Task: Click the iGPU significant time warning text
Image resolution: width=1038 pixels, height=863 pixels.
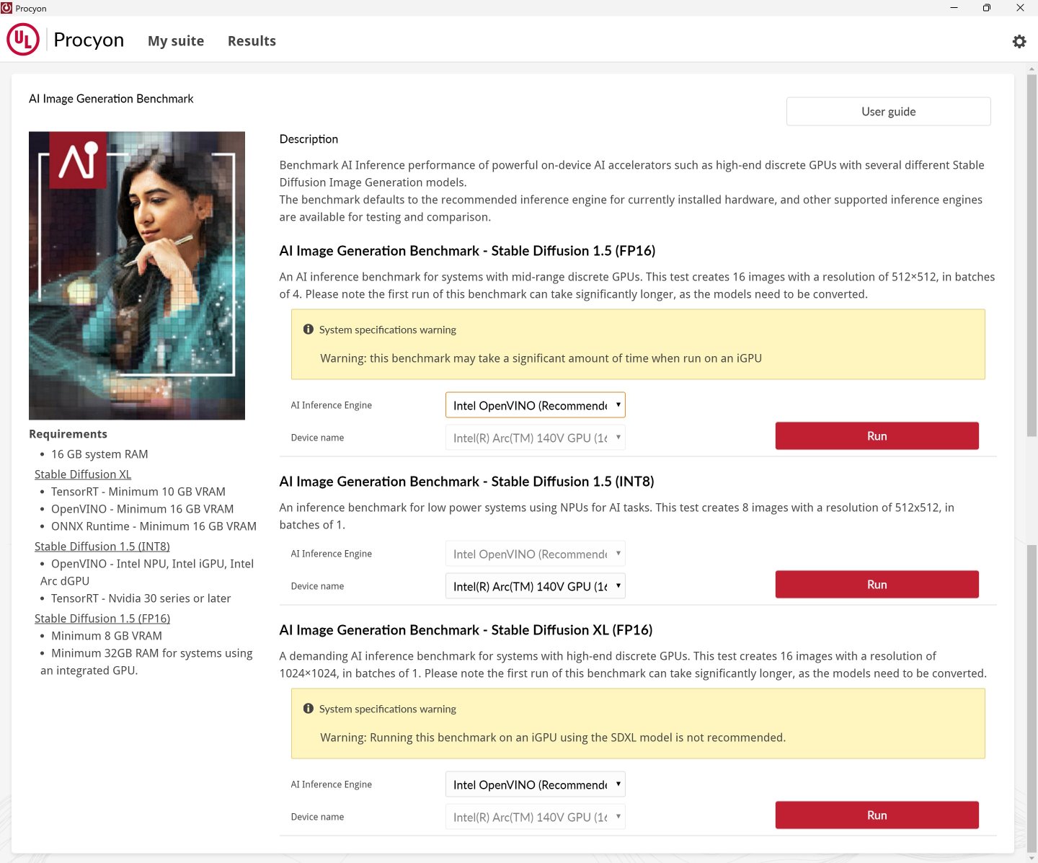Action: click(x=541, y=358)
